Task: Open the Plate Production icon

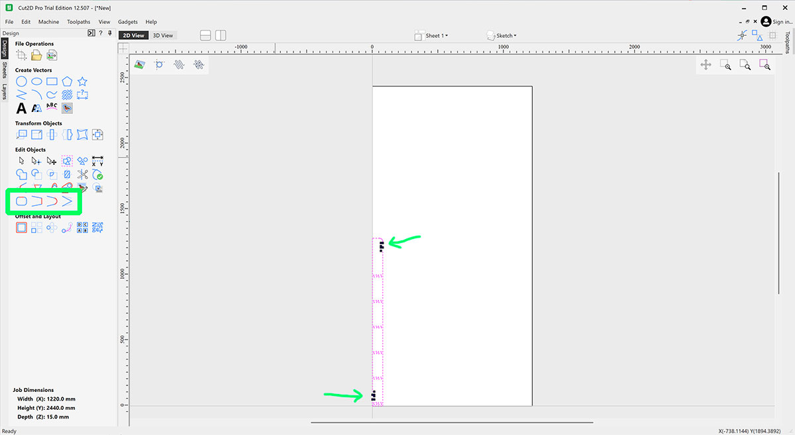Action: [82, 227]
